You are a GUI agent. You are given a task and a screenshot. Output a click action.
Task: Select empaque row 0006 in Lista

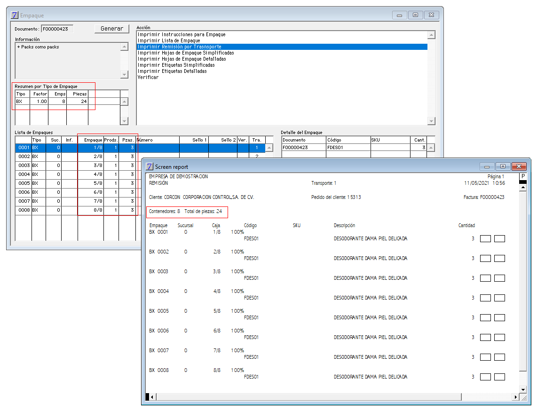coord(79,192)
